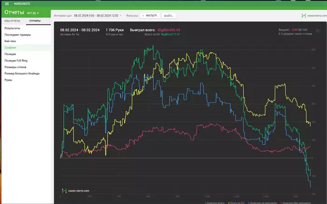This screenshot has width=327, height=204.
Task: Select the 'Графики' report
Action: pos(26,48)
